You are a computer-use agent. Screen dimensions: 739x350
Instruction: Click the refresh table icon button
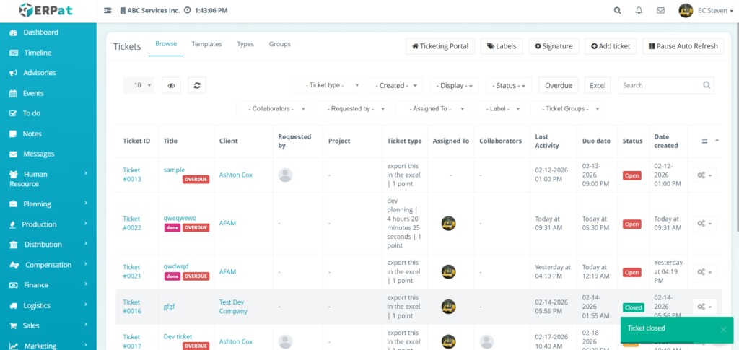(196, 85)
